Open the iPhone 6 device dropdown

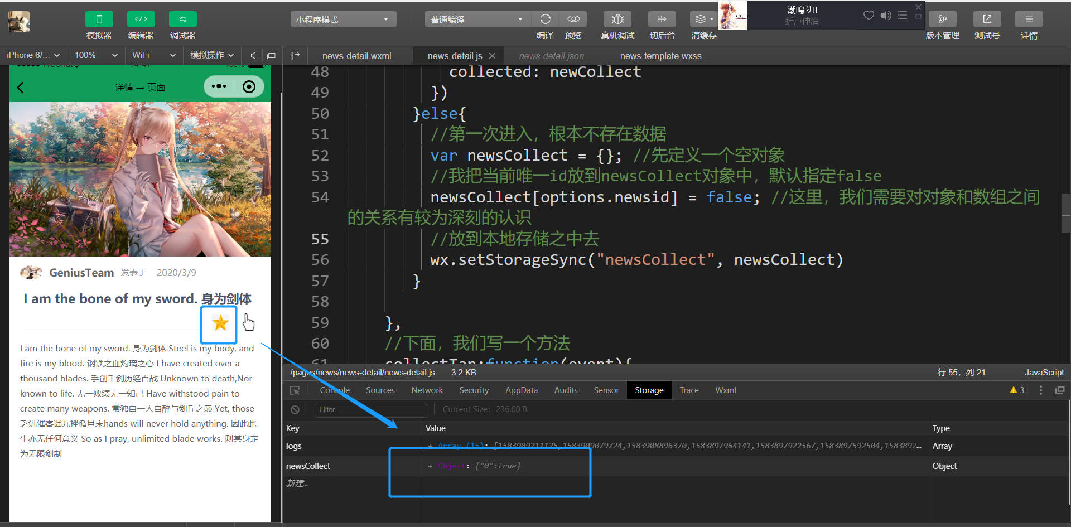(33, 55)
